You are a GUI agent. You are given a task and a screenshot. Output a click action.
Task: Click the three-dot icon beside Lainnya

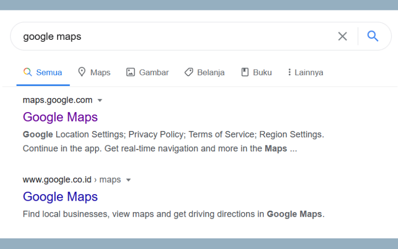click(289, 72)
